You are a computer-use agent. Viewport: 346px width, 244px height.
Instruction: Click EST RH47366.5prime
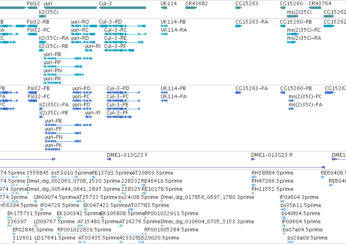[x=272, y=181]
